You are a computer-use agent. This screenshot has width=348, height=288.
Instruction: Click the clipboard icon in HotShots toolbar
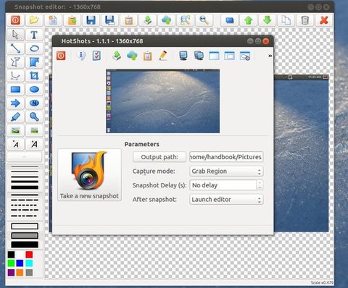148,56
